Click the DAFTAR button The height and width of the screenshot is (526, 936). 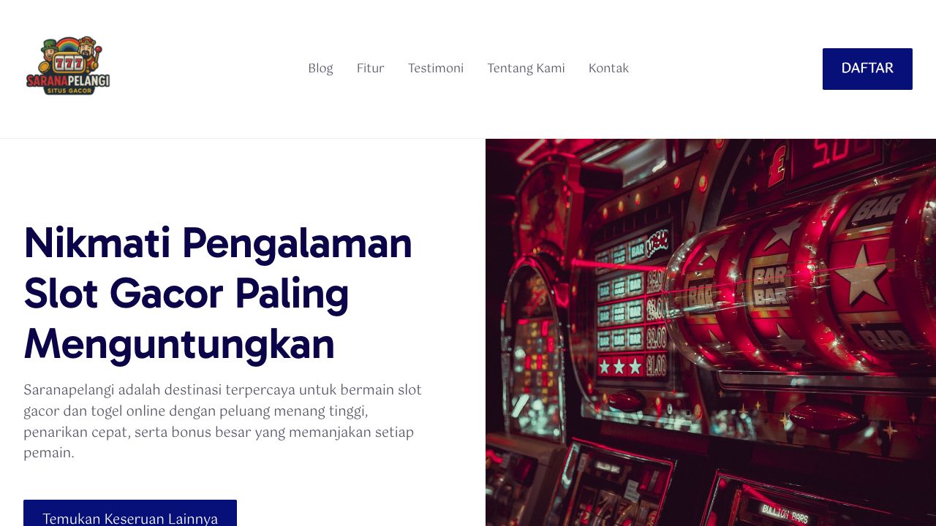867,69
